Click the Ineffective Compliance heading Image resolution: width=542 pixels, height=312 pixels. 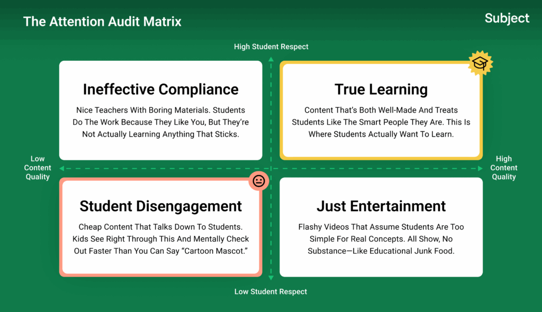point(160,89)
